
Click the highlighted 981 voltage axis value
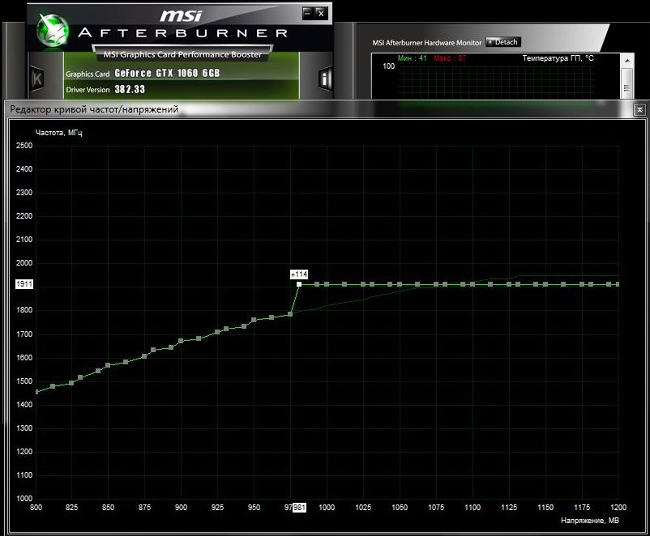(x=299, y=508)
